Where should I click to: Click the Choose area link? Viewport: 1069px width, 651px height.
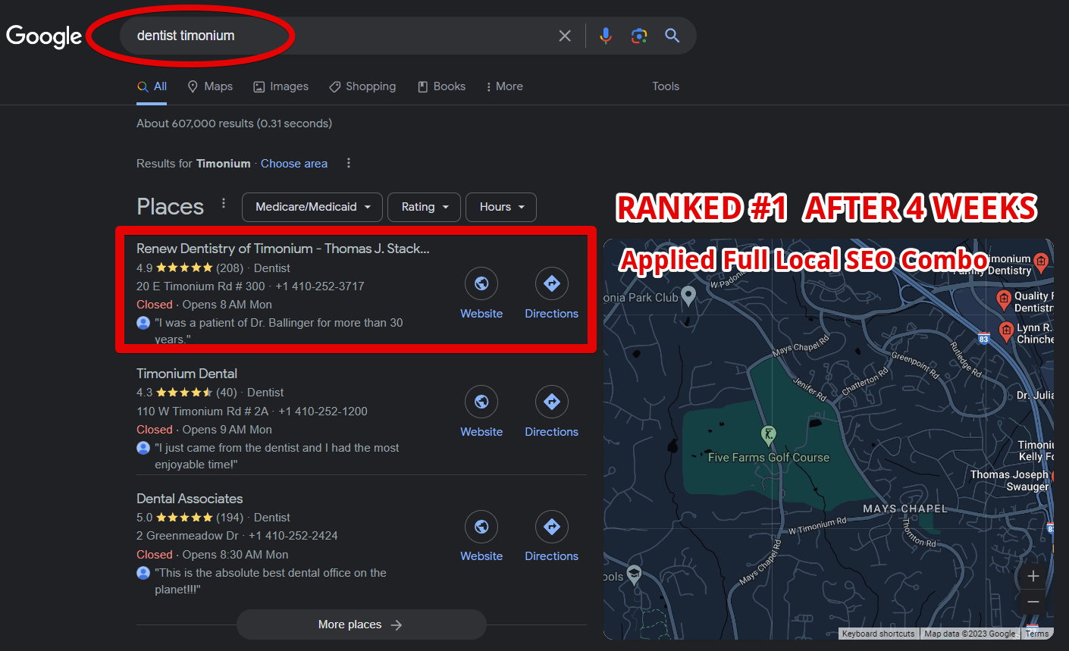[x=294, y=164]
